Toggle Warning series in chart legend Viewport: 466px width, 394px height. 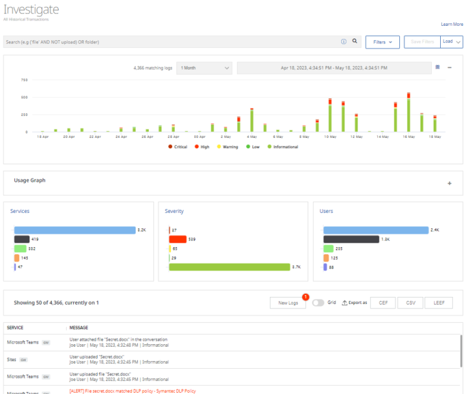click(x=228, y=147)
